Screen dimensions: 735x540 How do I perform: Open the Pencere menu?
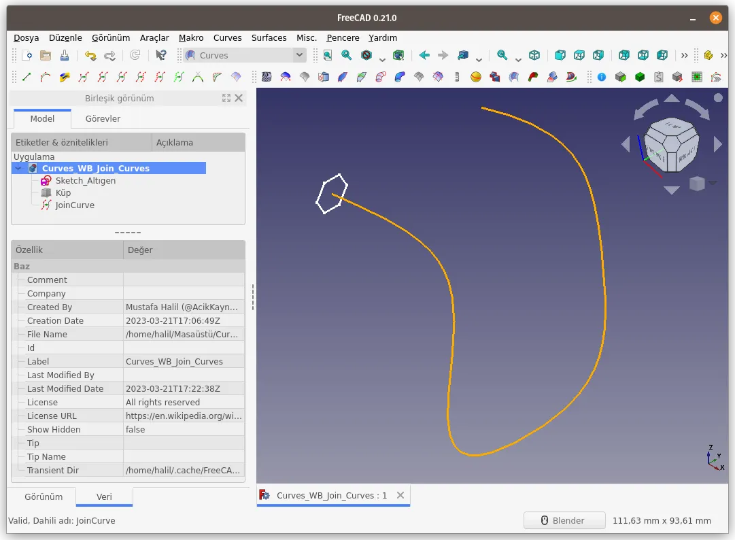(x=343, y=38)
